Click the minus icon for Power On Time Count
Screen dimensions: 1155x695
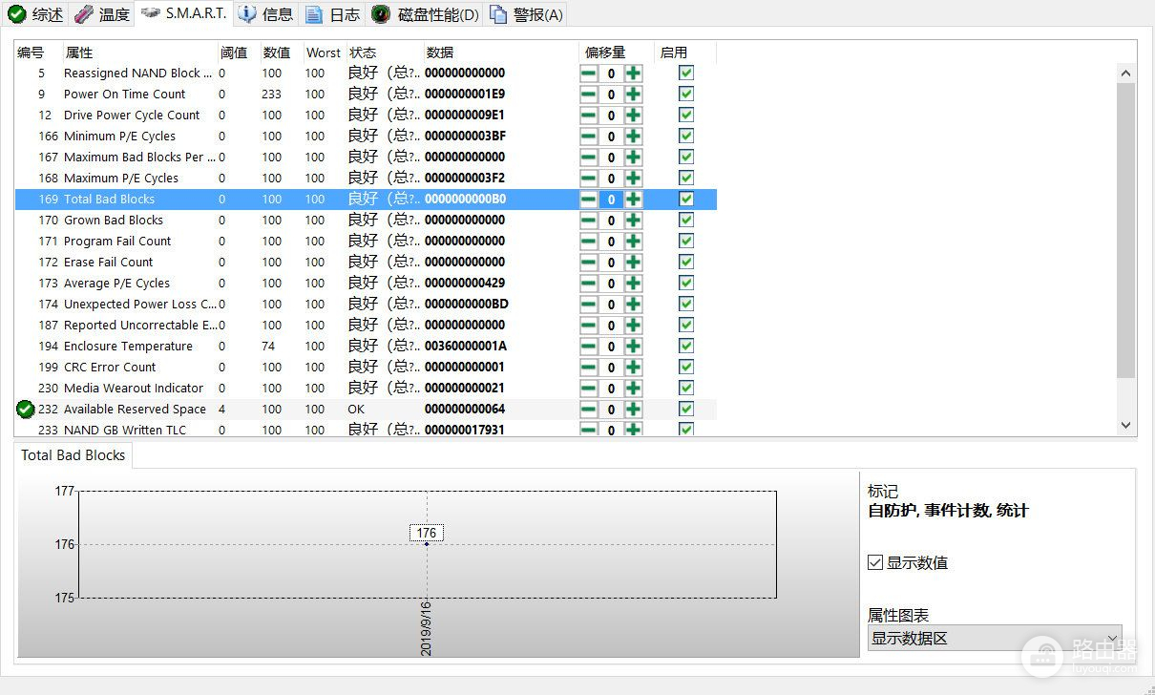pyautogui.click(x=589, y=95)
